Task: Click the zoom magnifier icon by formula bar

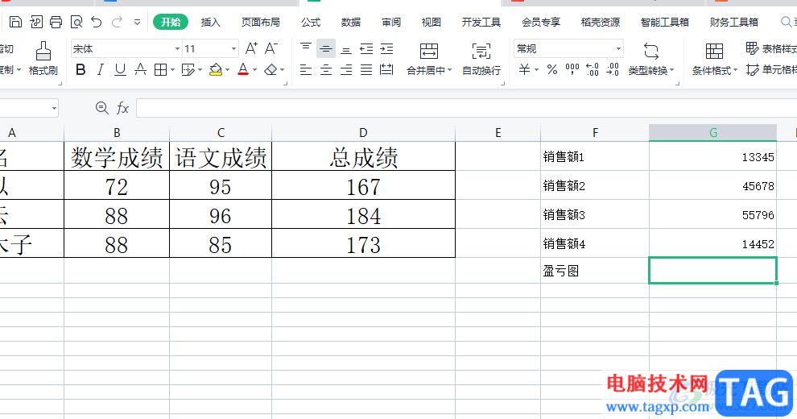Action: (101, 108)
